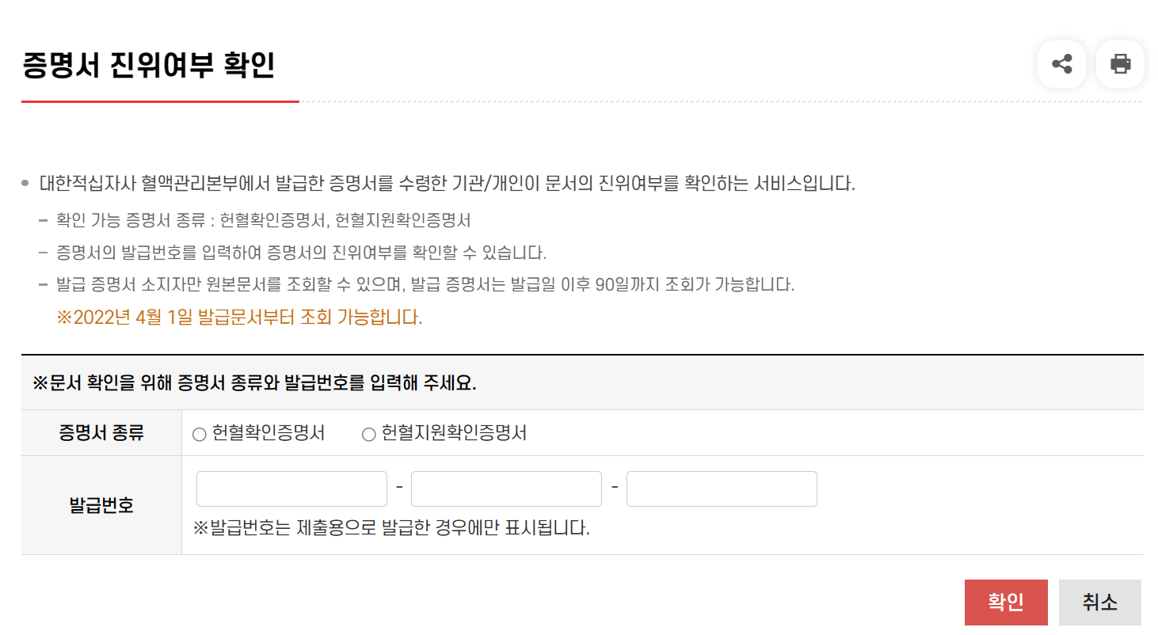Select the 헌혈지원확인증명서 radio button
Screen dimensions: 1158x635
coord(367,433)
